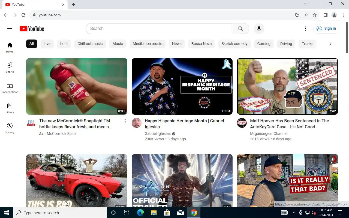Open the SENTENCED ATF video thumbnail
The height and width of the screenshot is (218, 349).
pos(287,86)
